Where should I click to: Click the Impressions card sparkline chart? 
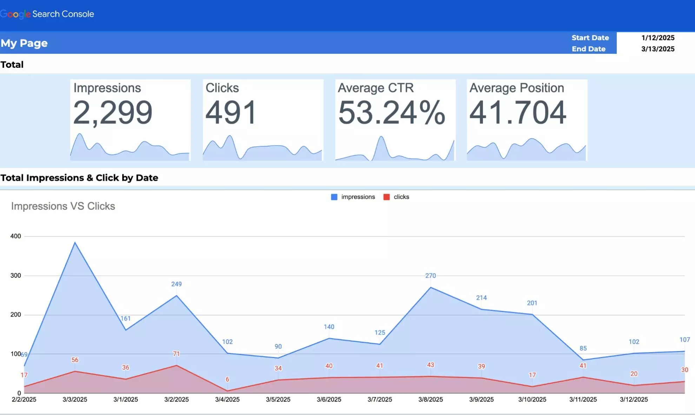point(130,147)
